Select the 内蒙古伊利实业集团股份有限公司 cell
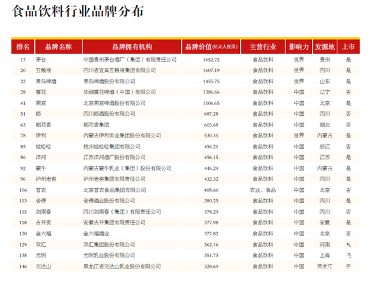The width and height of the screenshot is (375, 285). click(x=122, y=136)
